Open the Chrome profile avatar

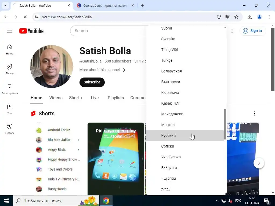click(x=259, y=17)
